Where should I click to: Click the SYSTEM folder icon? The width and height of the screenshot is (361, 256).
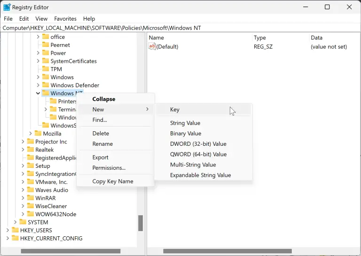tap(23, 222)
